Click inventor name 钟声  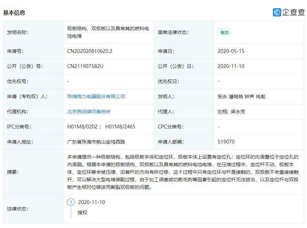(250, 96)
